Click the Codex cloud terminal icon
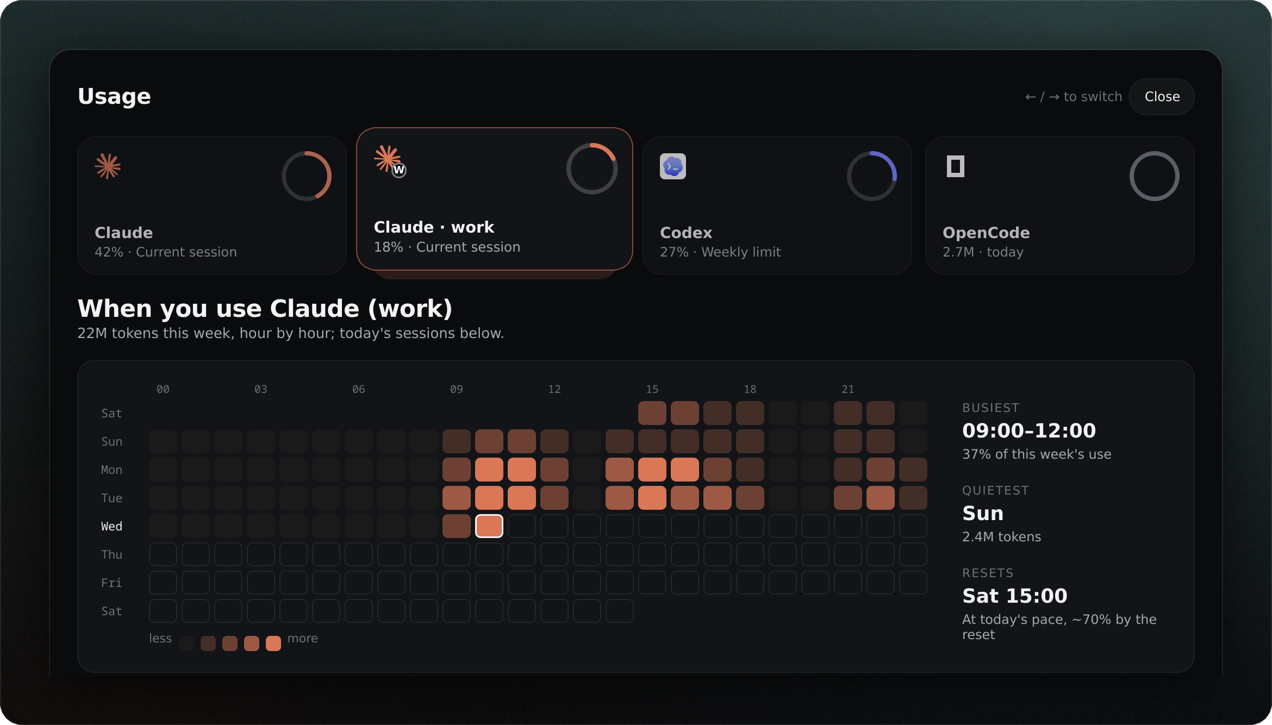 pyautogui.click(x=673, y=166)
